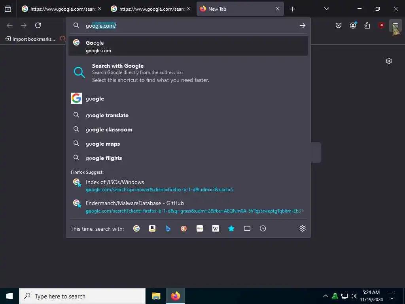
Task: Open the Windows Start menu
Action: point(9,296)
